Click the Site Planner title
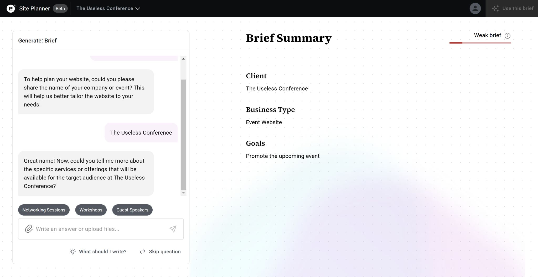 (34, 8)
